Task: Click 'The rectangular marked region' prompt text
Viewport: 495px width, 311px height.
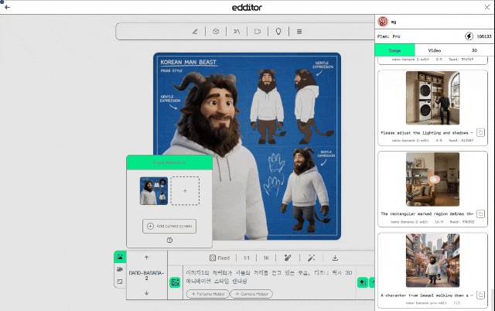Action: [427, 214]
